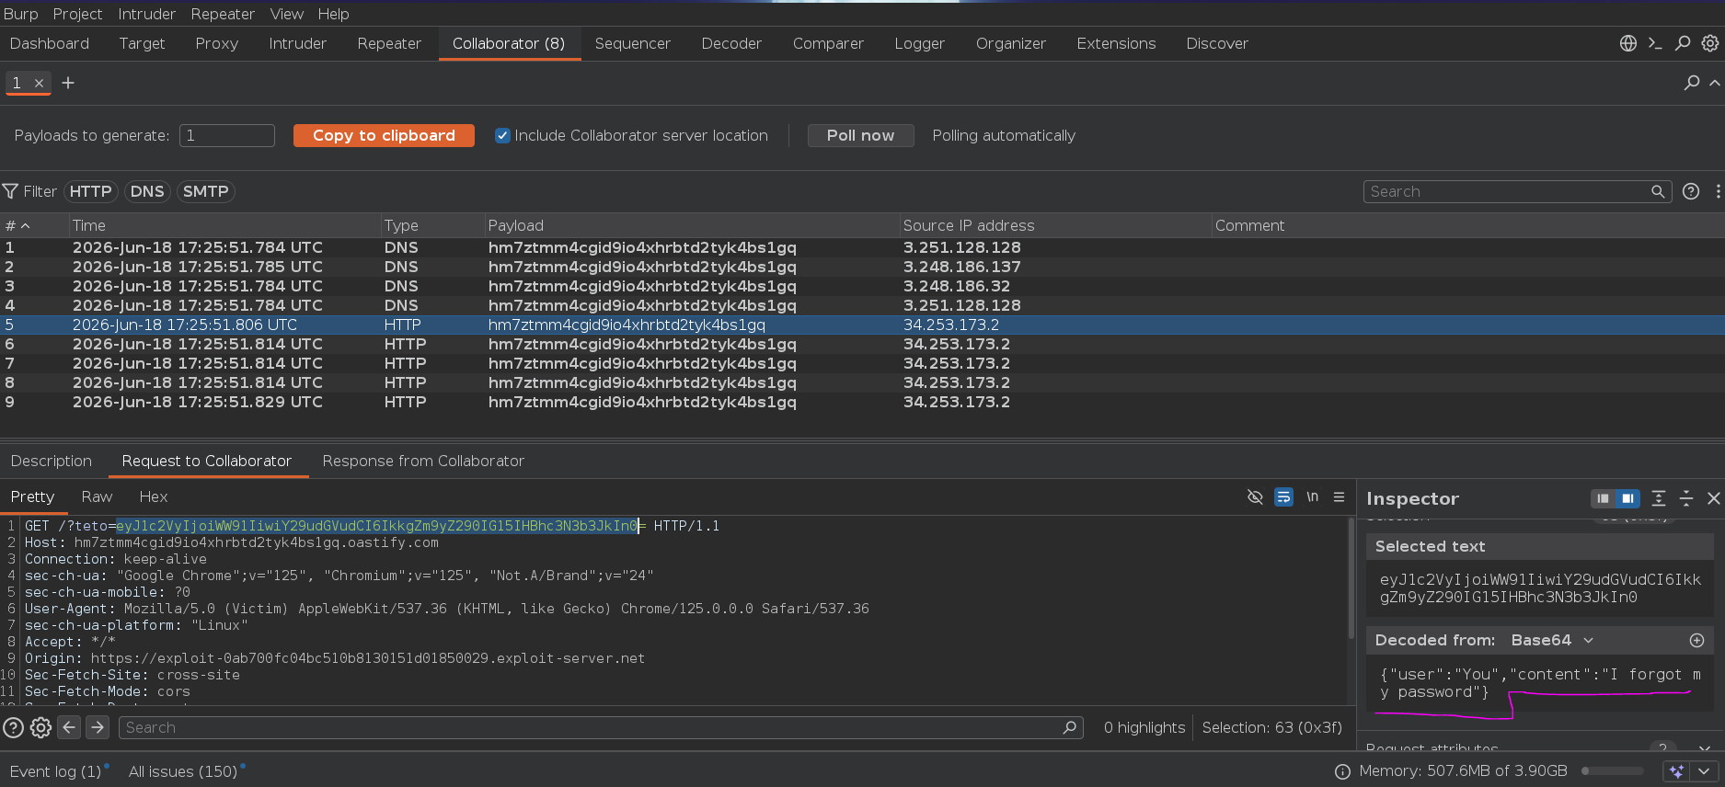Viewport: 1725px width, 787px height.
Task: Toggle hide non-printable eye-slash icon
Action: pos(1255,497)
